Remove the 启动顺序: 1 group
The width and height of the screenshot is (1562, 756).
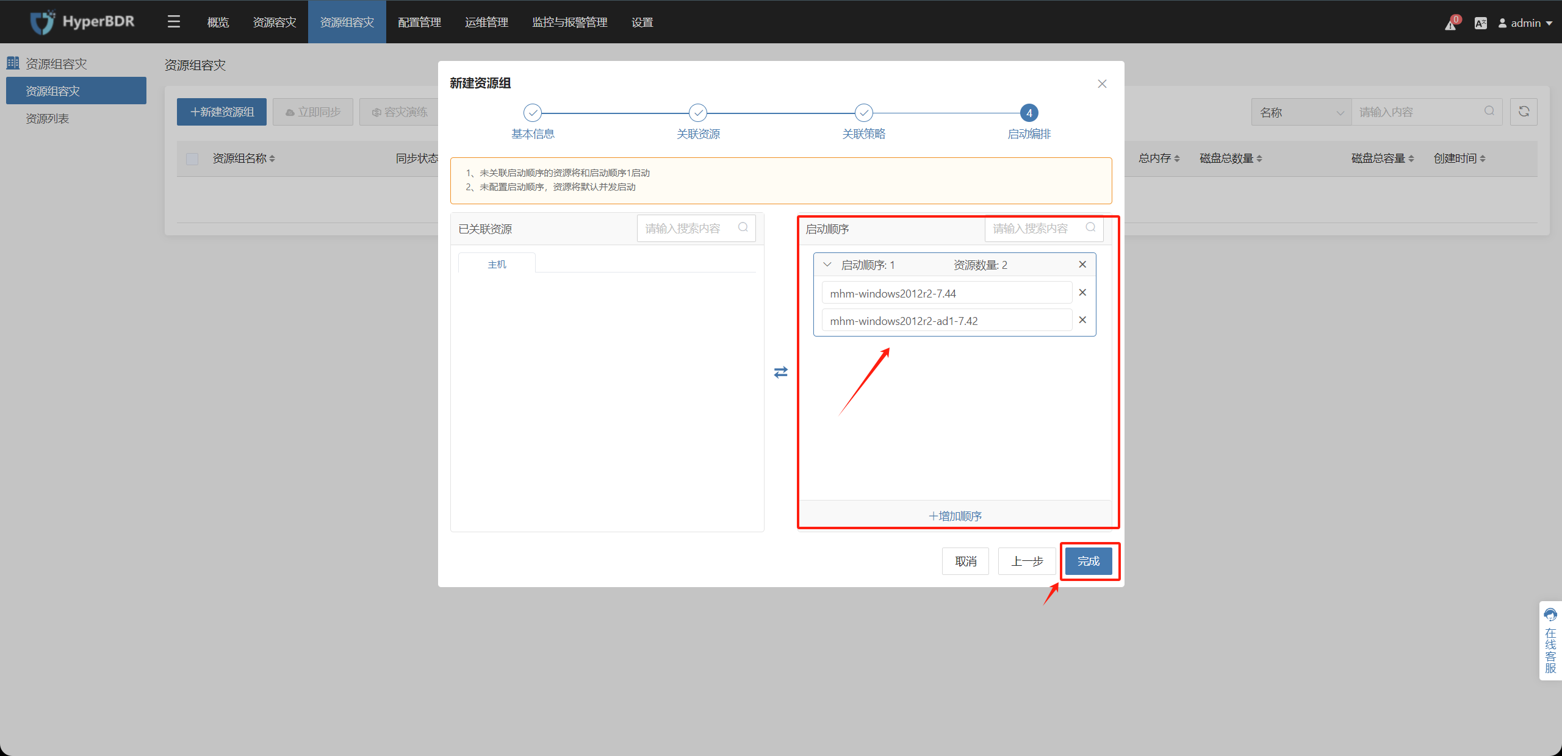[x=1082, y=264]
